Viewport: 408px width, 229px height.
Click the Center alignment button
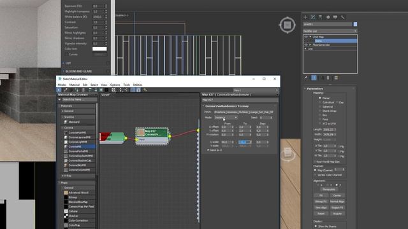337,195
